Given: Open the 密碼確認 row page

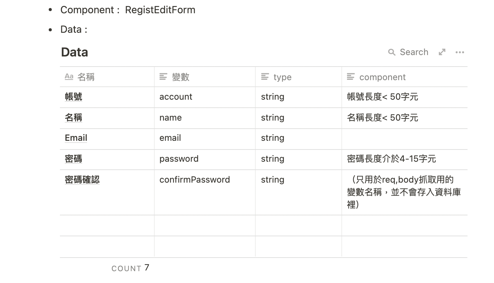Looking at the screenshot, I should point(82,180).
